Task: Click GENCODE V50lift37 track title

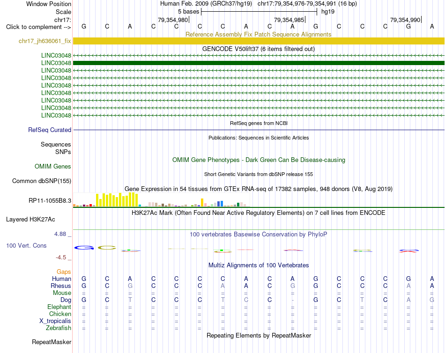Action: coord(259,49)
